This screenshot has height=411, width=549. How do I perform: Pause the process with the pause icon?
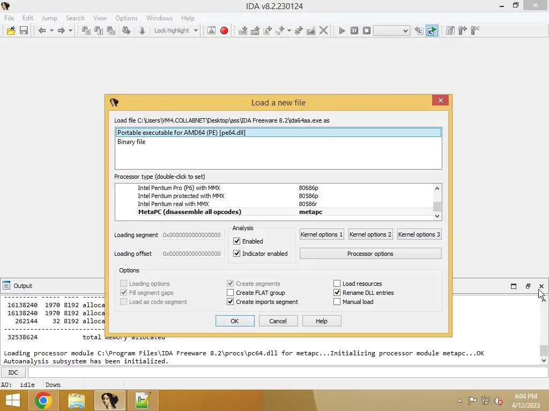(354, 31)
